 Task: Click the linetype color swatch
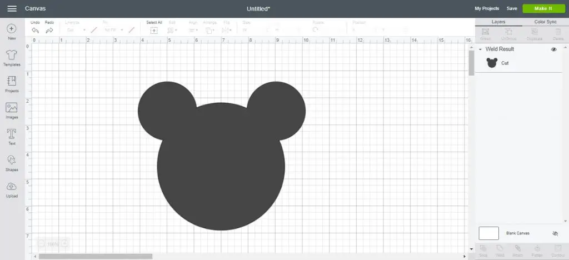pyautogui.click(x=94, y=30)
